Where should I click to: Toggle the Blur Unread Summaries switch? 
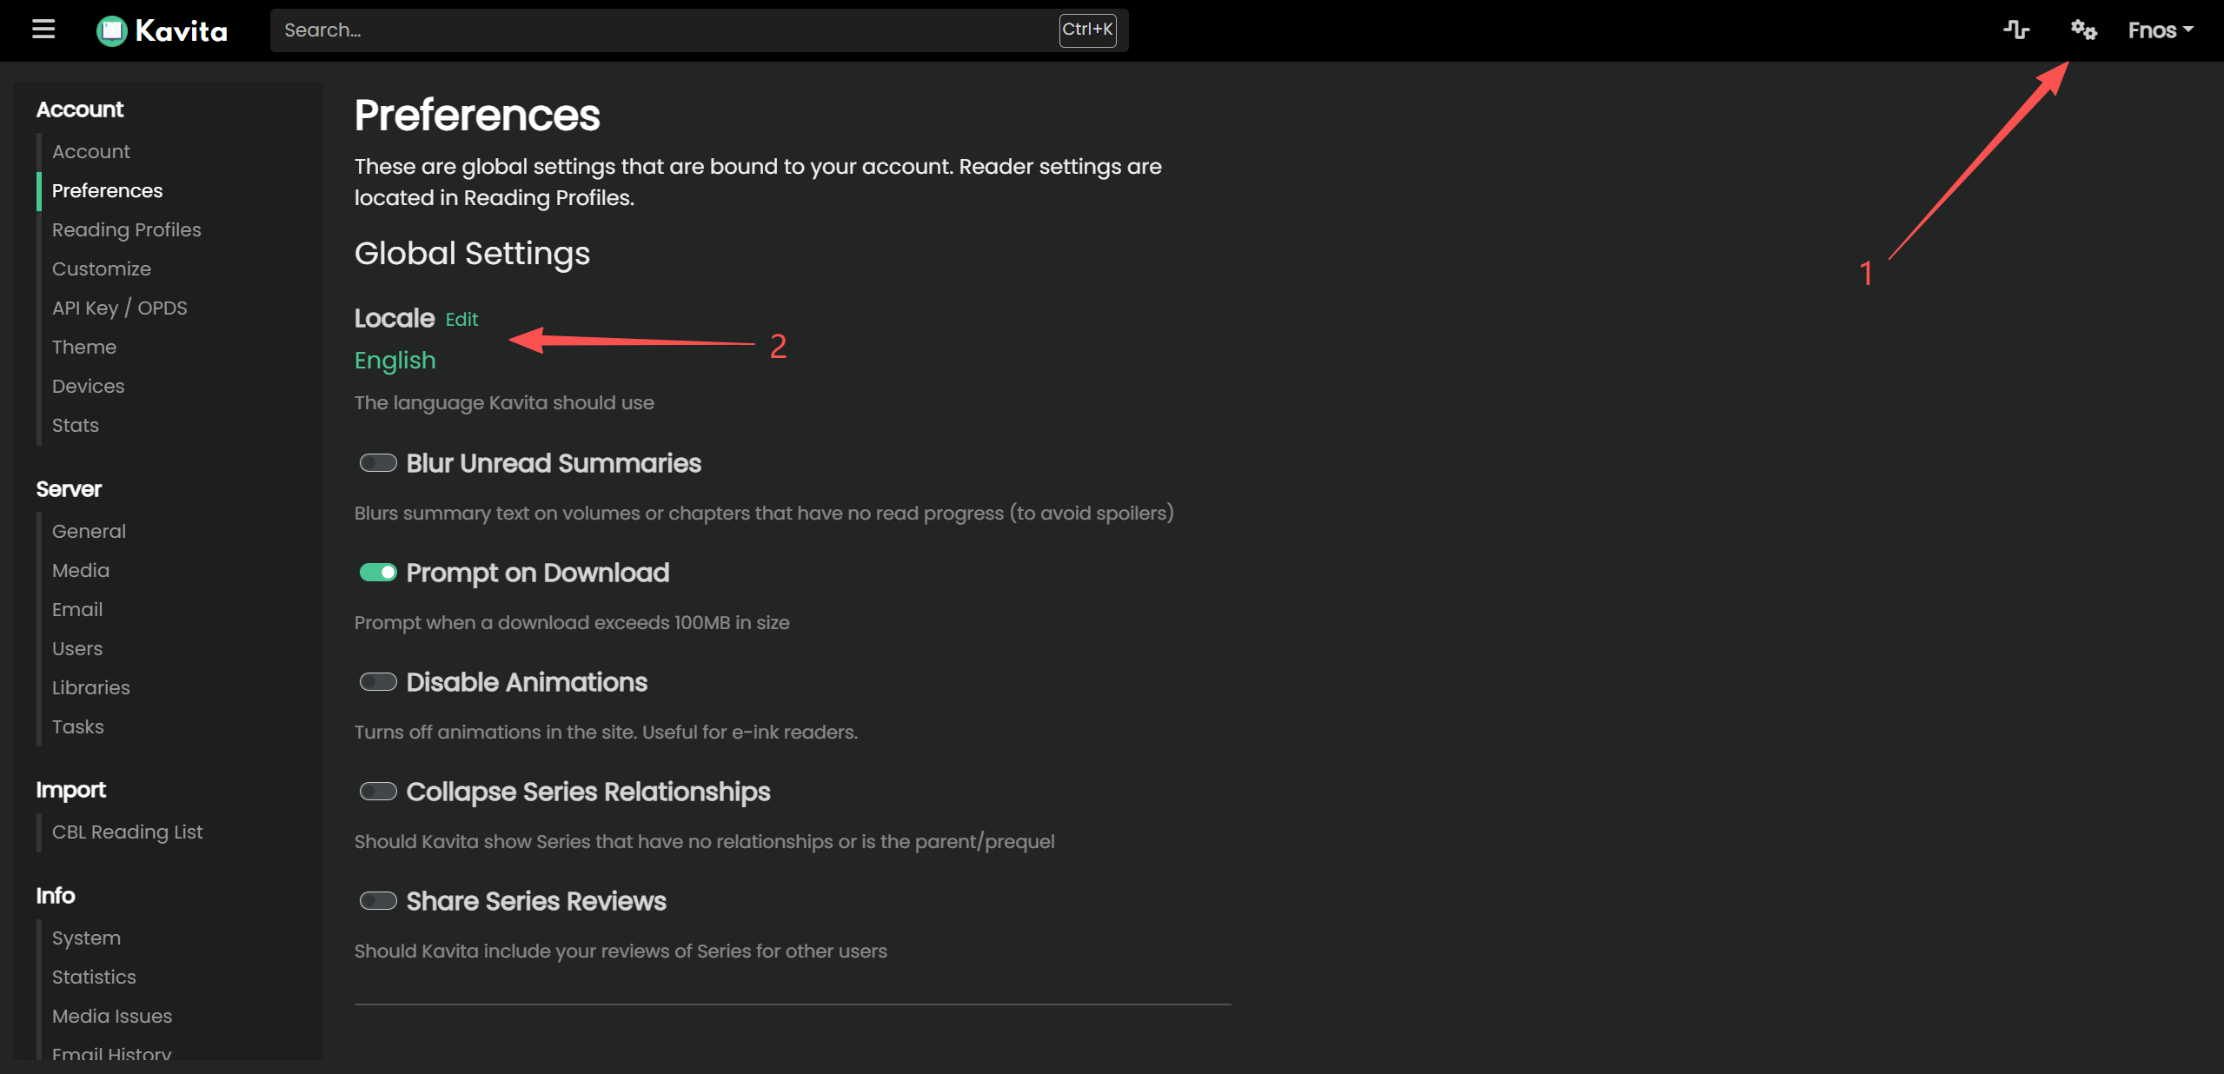[x=378, y=463]
